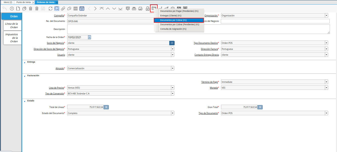
Task: Open the Estado del Documento dropdown
Action: (173, 113)
